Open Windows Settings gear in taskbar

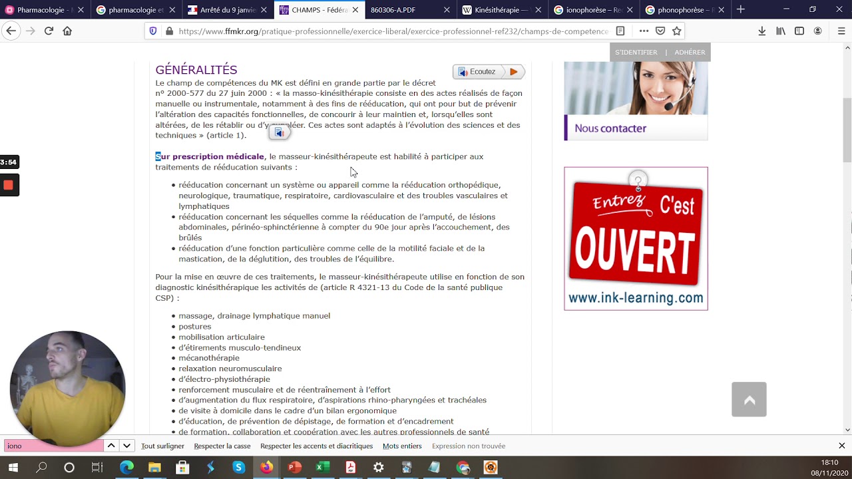[x=378, y=467]
